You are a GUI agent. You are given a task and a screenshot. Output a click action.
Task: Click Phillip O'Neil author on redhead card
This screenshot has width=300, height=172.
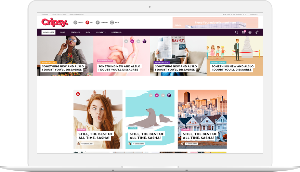(88, 144)
